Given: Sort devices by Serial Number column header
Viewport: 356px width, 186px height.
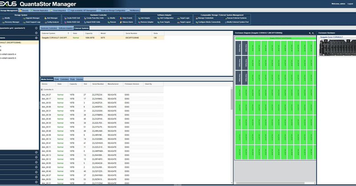Looking at the screenshot, I should [x=98, y=84].
